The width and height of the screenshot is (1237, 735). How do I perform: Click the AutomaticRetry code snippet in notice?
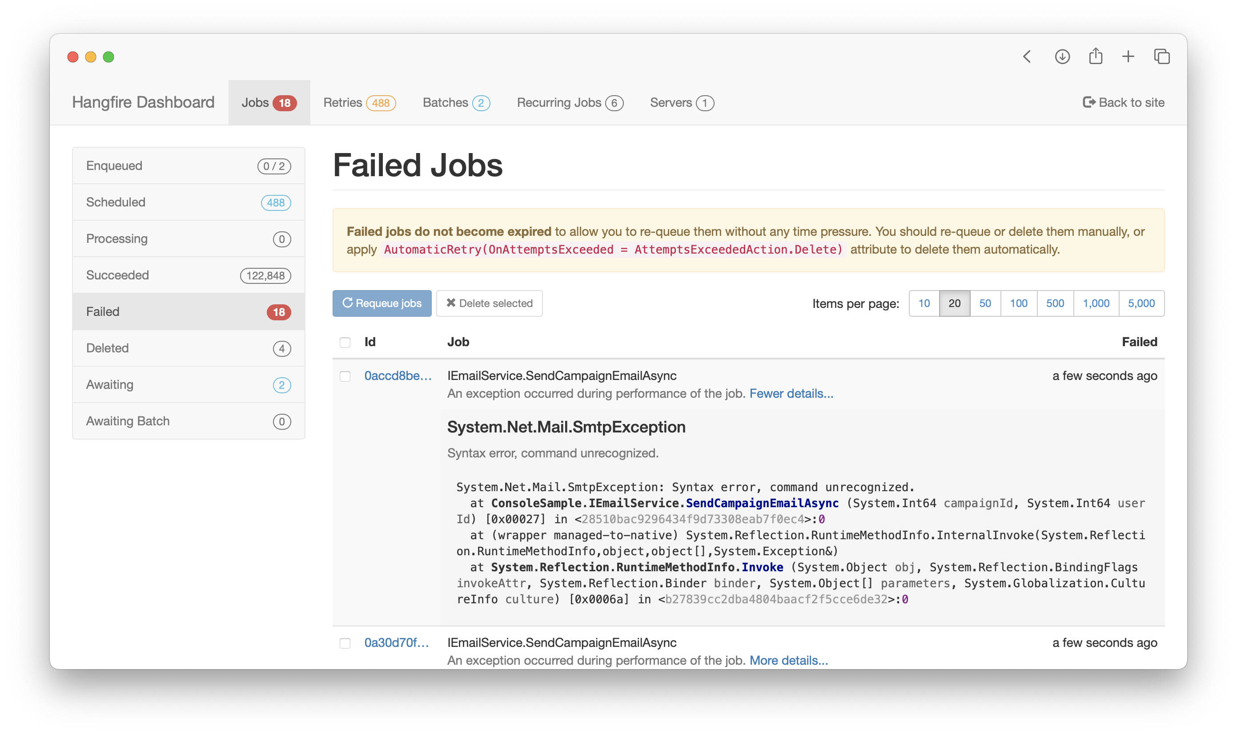click(613, 250)
